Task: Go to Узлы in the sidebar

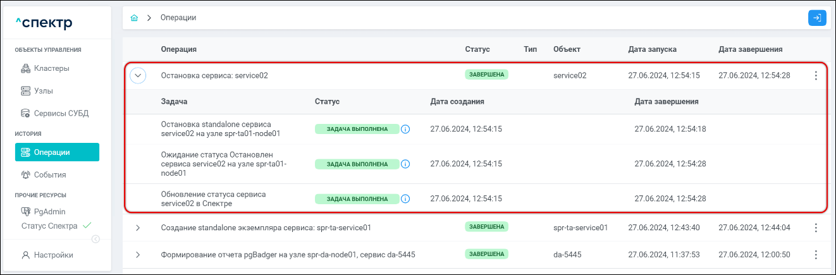Action: 43,91
